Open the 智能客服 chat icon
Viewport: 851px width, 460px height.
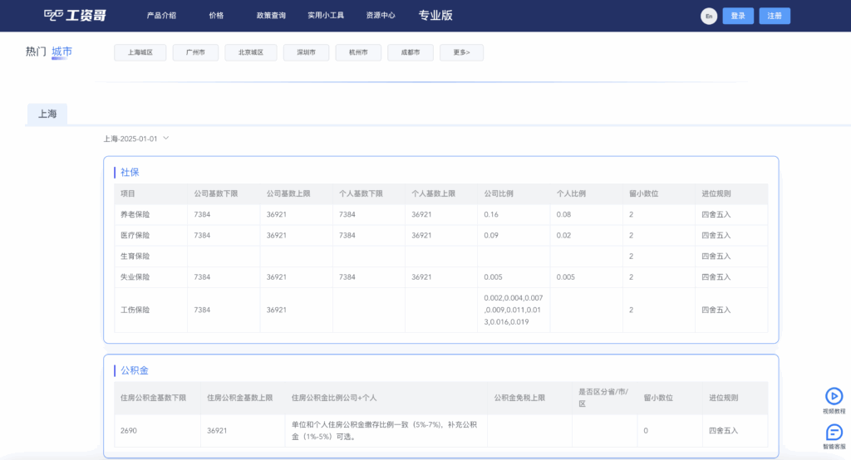pyautogui.click(x=834, y=433)
